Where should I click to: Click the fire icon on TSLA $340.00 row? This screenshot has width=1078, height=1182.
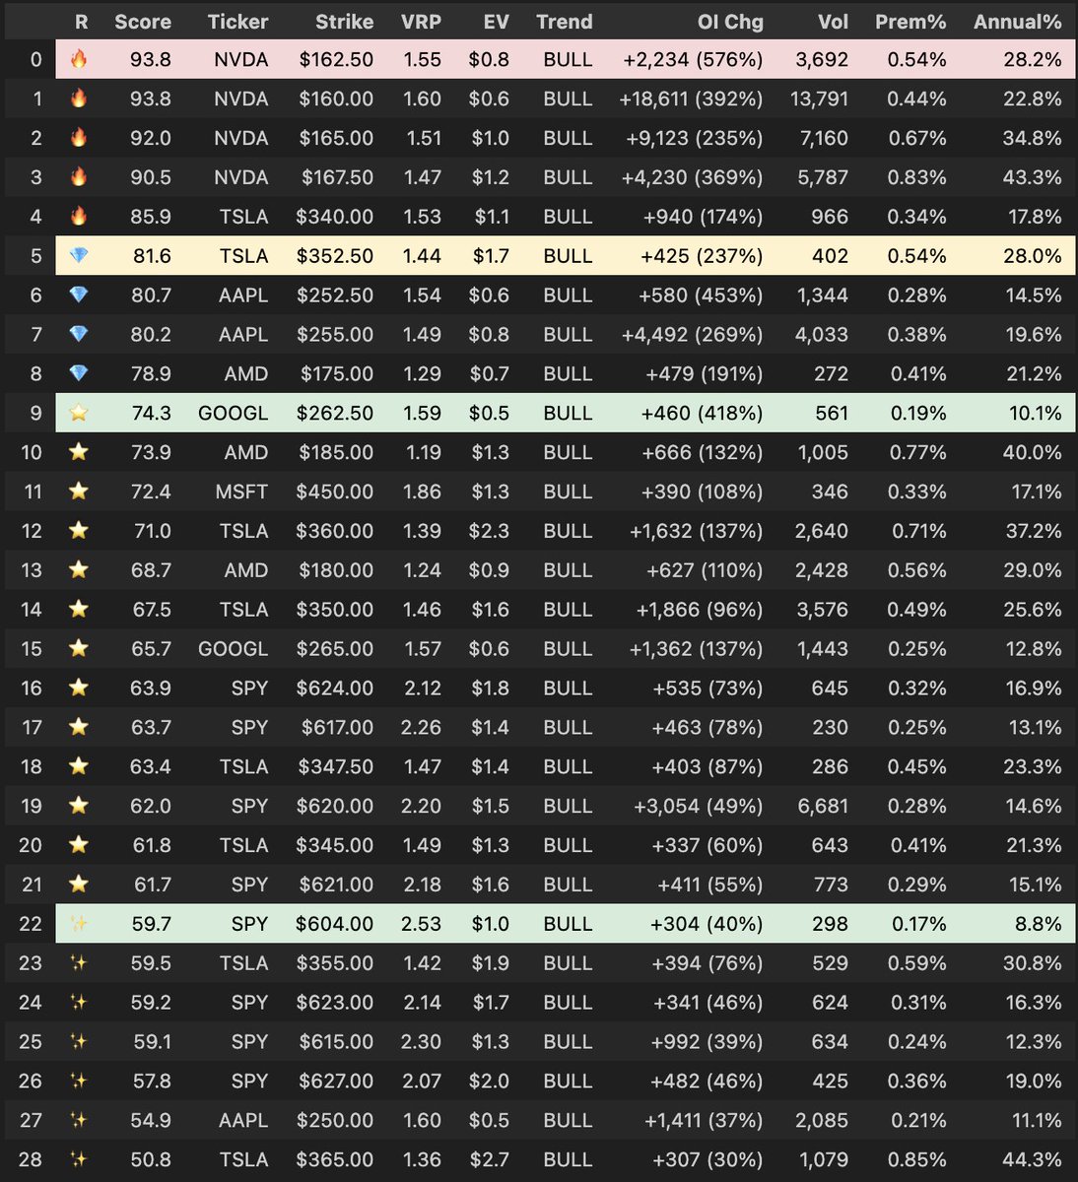(79, 217)
